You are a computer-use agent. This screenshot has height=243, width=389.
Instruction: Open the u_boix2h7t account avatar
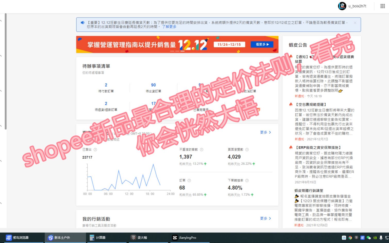pos(342,6)
